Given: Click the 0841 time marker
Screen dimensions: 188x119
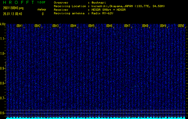Looking at the screenshot, I should coord(20,26).
